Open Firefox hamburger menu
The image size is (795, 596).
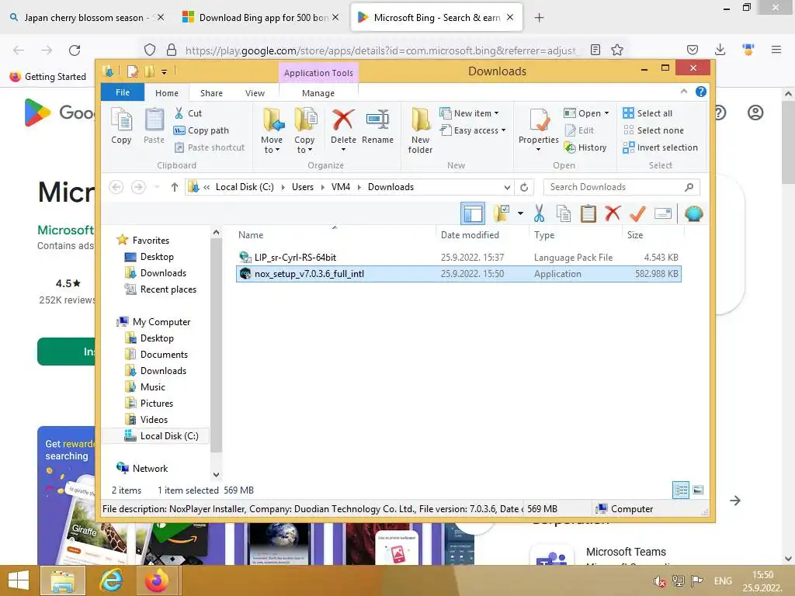(x=776, y=50)
